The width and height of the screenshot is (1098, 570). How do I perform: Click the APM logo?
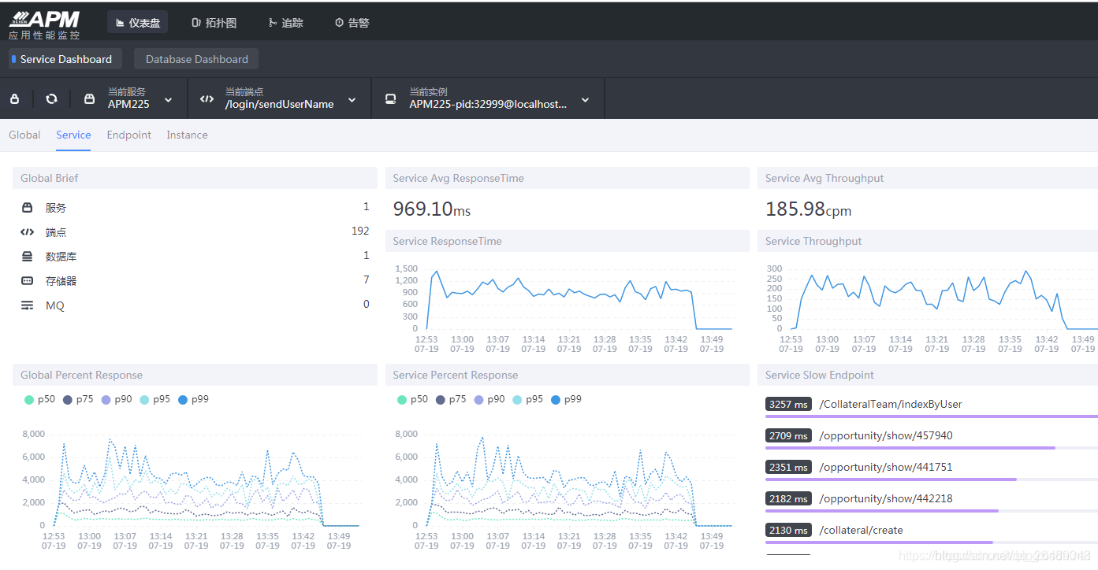(44, 24)
